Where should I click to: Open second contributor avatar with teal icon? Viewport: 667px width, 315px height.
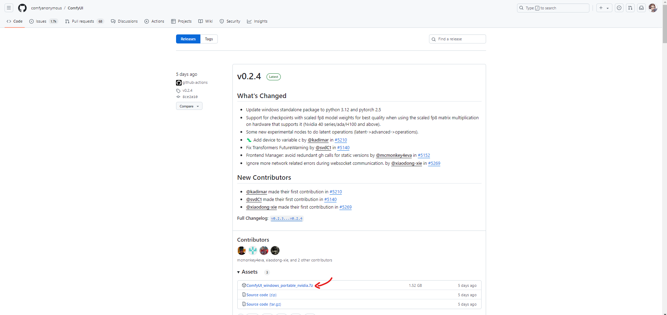(x=253, y=250)
